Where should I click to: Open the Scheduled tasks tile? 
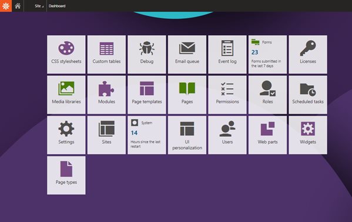pos(308,95)
